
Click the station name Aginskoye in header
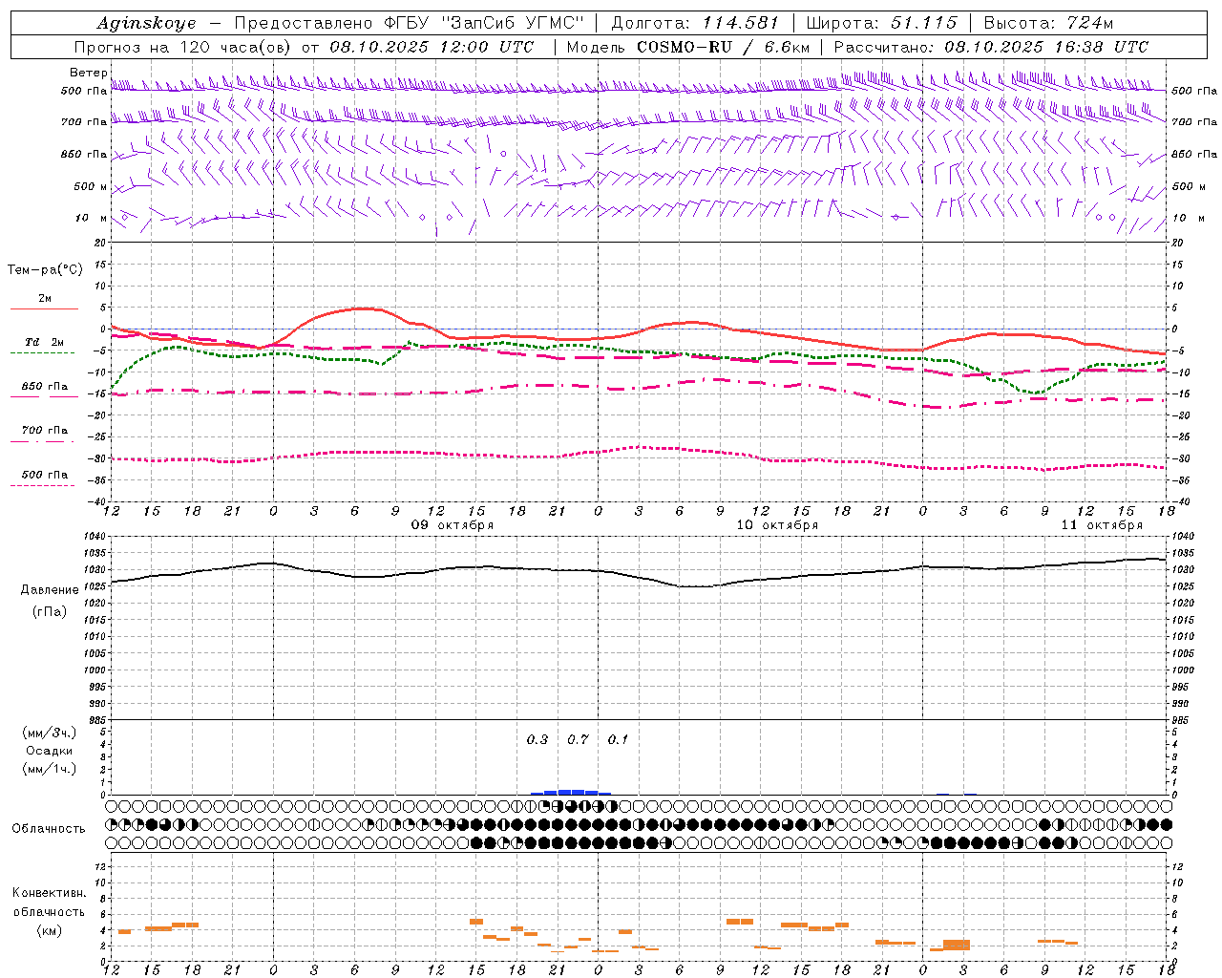146,23
